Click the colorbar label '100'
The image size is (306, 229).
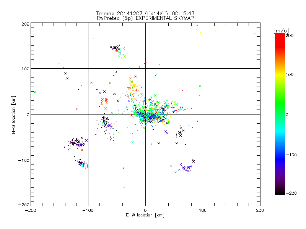tap(290, 74)
